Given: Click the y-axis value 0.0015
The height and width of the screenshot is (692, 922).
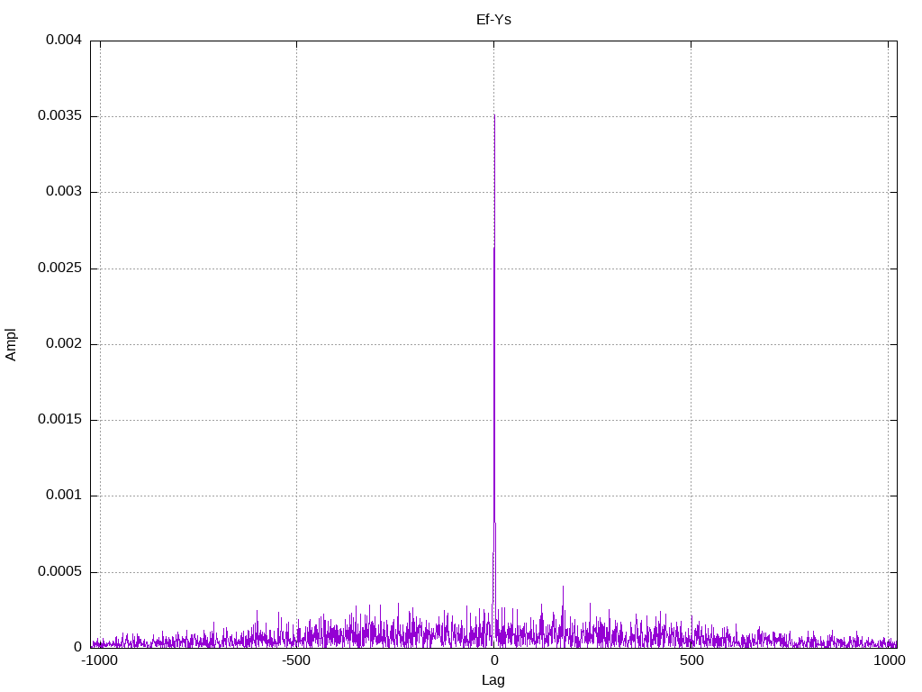Looking at the screenshot, I should [60, 420].
